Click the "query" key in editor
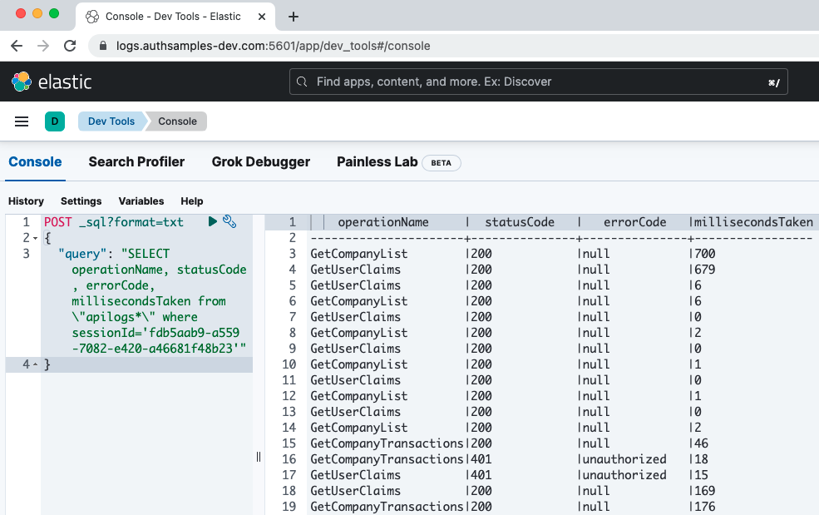Viewport: 819px width, 515px height. point(82,254)
